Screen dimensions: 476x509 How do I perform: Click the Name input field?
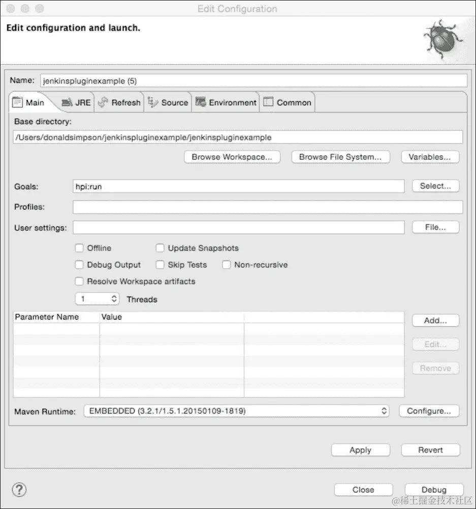pyautogui.click(x=253, y=81)
